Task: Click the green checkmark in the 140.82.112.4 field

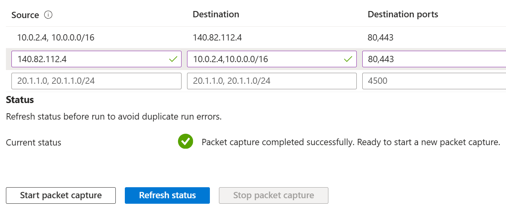Action: [173, 59]
